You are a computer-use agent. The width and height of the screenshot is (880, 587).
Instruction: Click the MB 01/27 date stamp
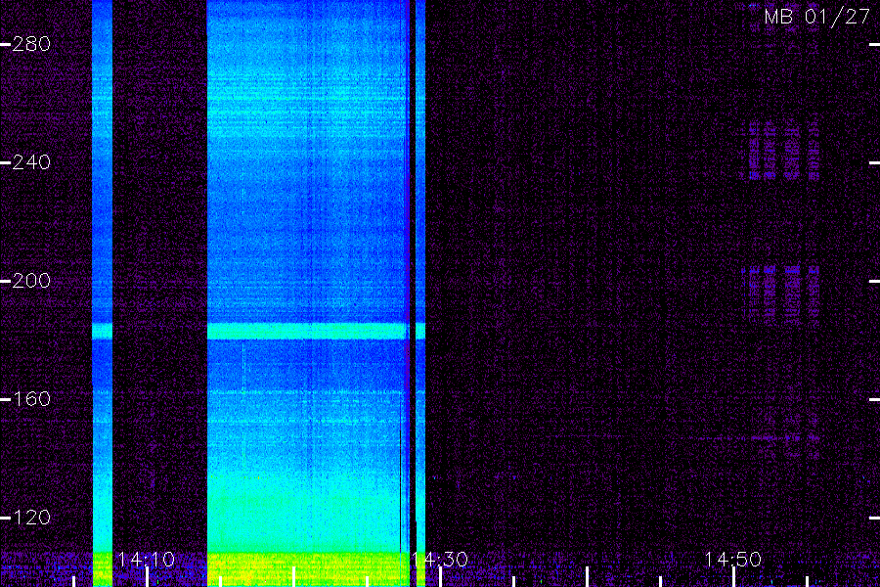[817, 17]
